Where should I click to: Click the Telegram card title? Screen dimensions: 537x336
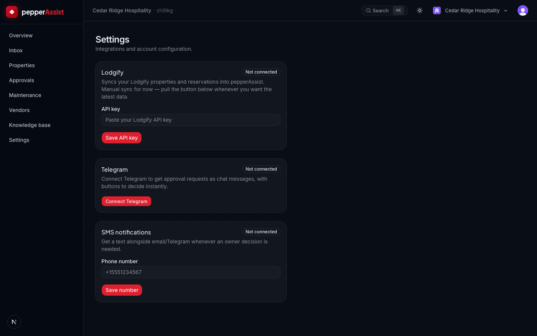click(114, 169)
